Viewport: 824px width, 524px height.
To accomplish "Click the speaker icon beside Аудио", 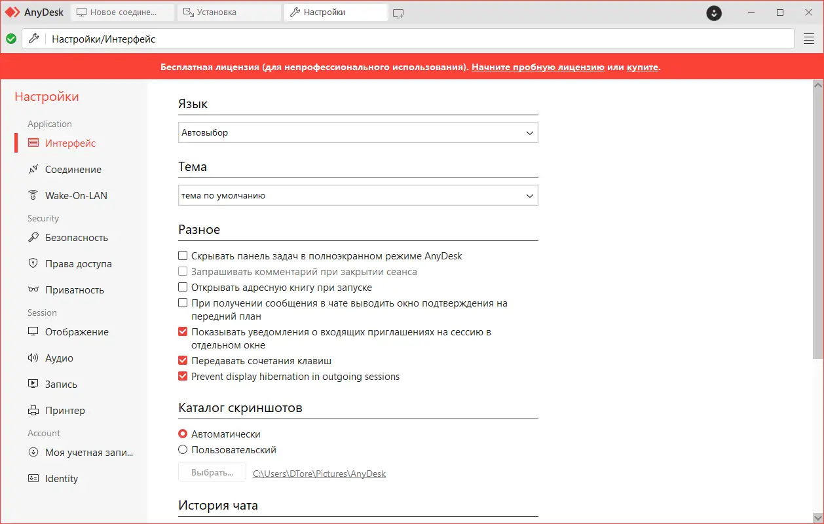I will (33, 358).
